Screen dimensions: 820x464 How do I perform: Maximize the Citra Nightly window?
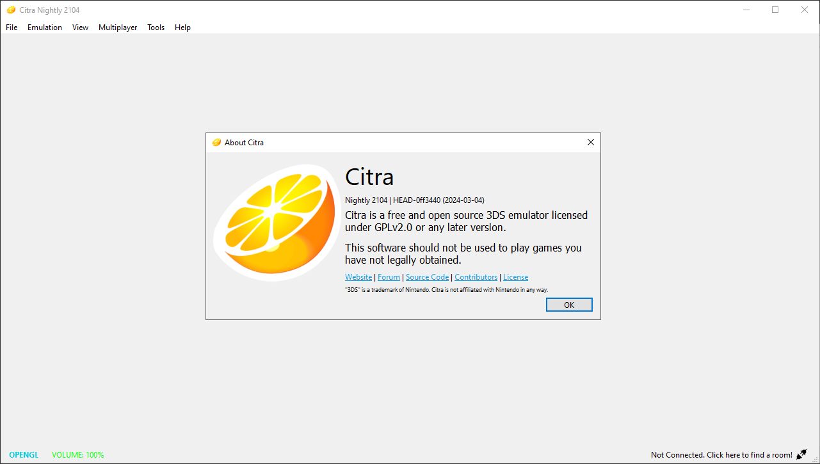775,10
